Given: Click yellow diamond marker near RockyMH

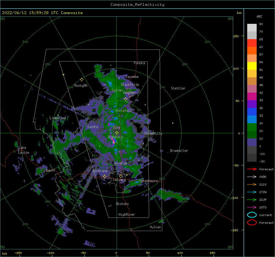Looking at the screenshot, I should 82,80.
